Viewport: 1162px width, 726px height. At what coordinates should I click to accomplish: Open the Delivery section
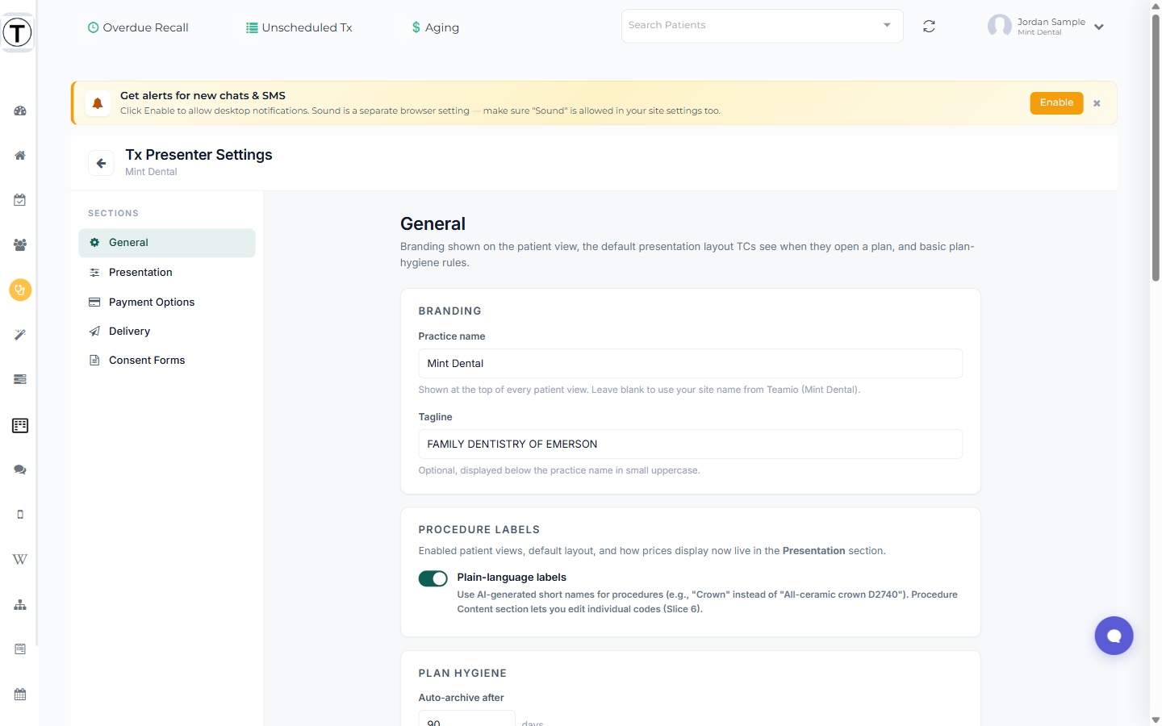coord(167,332)
